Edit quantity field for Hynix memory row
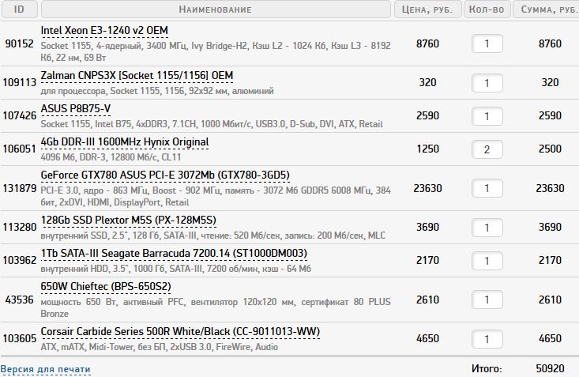This screenshot has height=377, width=579. [487, 149]
